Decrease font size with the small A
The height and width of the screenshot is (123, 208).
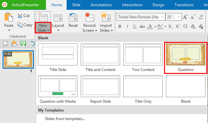(x=193, y=17)
